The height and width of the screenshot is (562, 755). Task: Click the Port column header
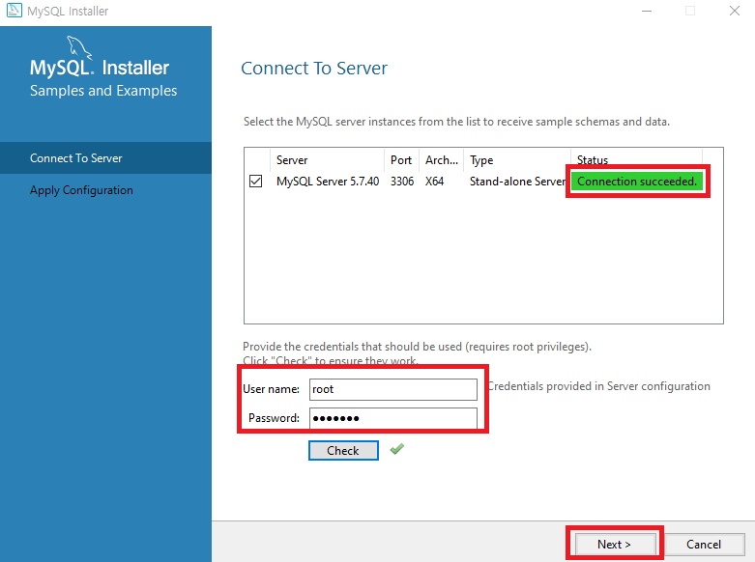click(x=401, y=160)
